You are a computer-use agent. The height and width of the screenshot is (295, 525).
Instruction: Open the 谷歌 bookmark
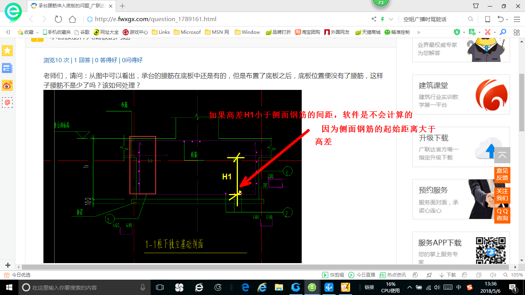click(82, 32)
